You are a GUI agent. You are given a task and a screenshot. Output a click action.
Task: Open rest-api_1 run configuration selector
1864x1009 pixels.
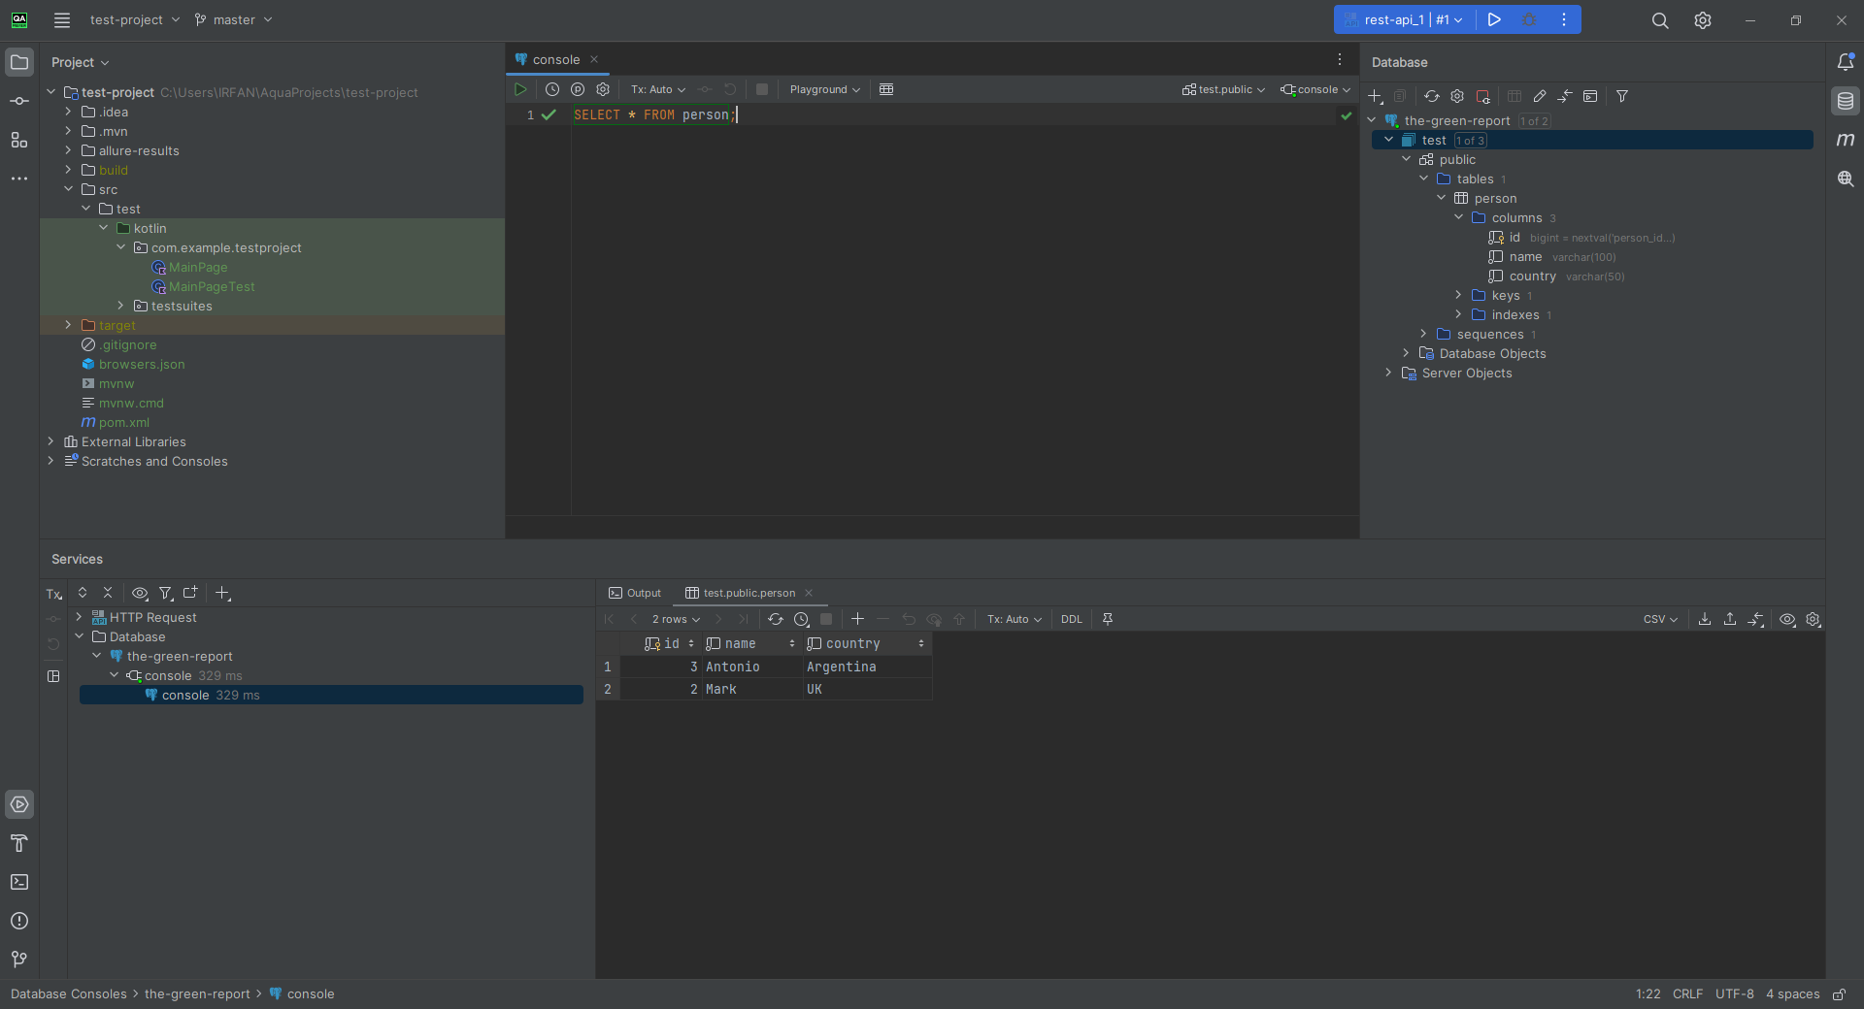(x=1404, y=19)
